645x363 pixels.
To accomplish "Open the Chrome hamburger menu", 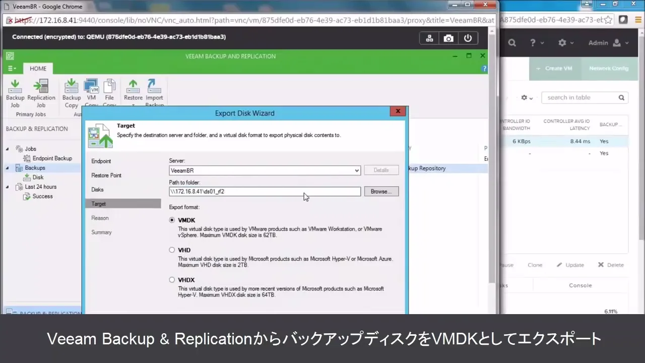I will [637, 20].
